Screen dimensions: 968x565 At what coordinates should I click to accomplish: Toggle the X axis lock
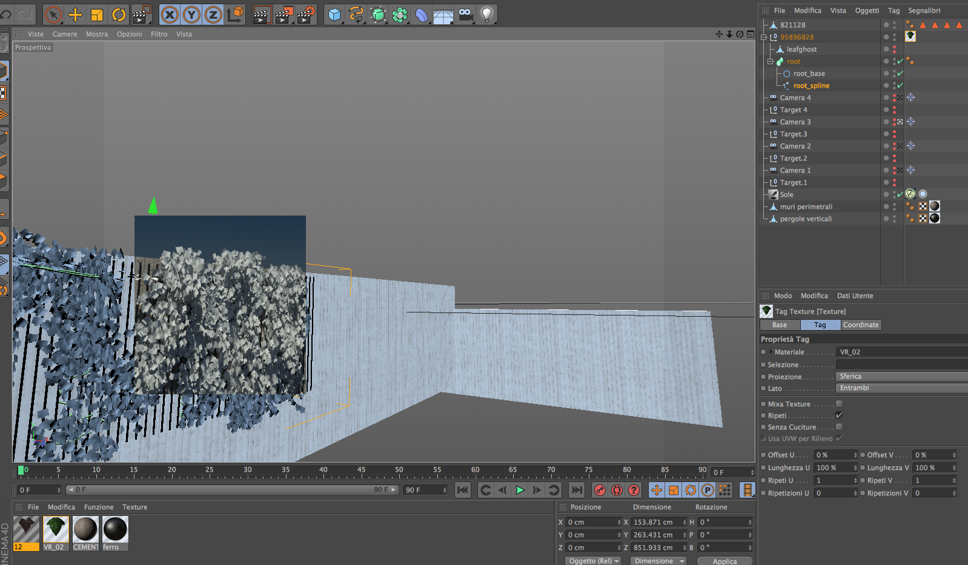pos(170,15)
